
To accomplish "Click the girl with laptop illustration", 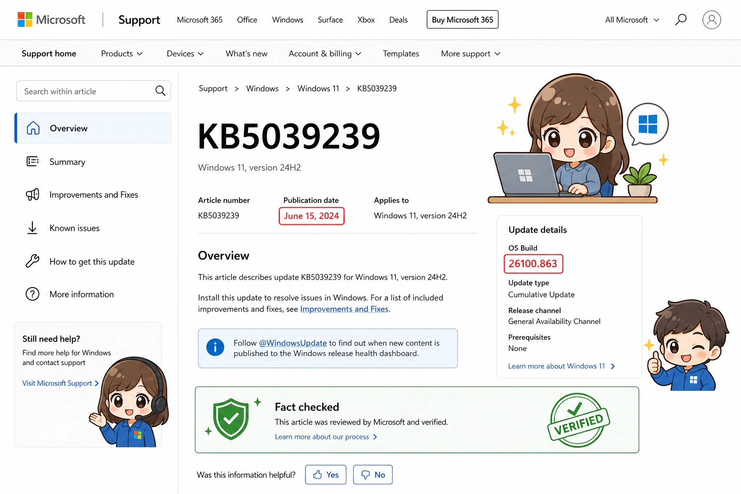I will 573,138.
